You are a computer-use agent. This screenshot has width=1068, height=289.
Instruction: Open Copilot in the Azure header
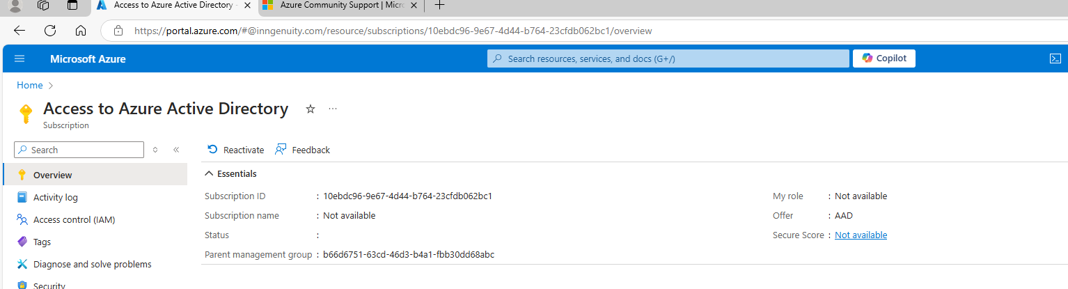pyautogui.click(x=884, y=58)
